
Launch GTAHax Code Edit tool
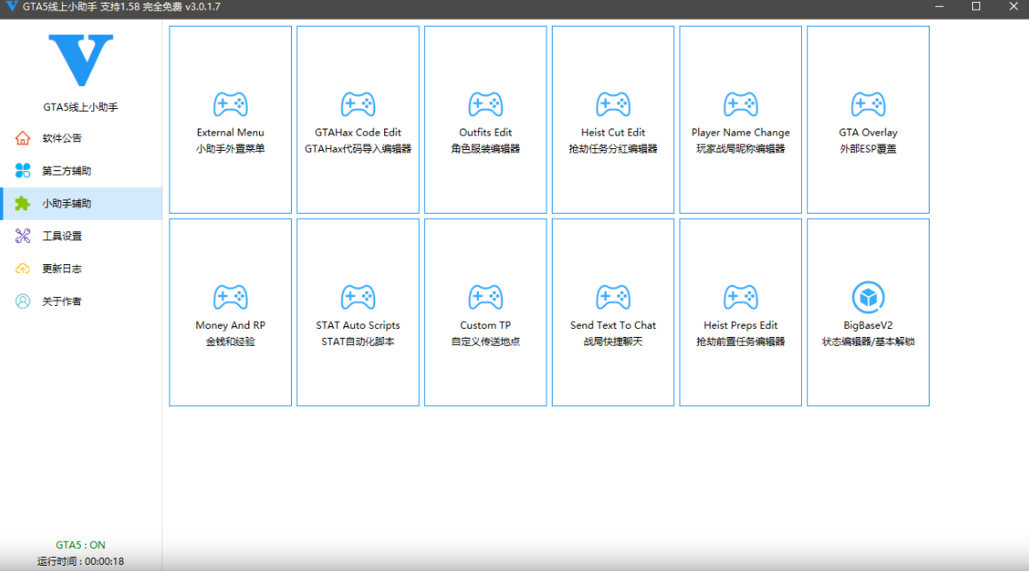pos(357,120)
